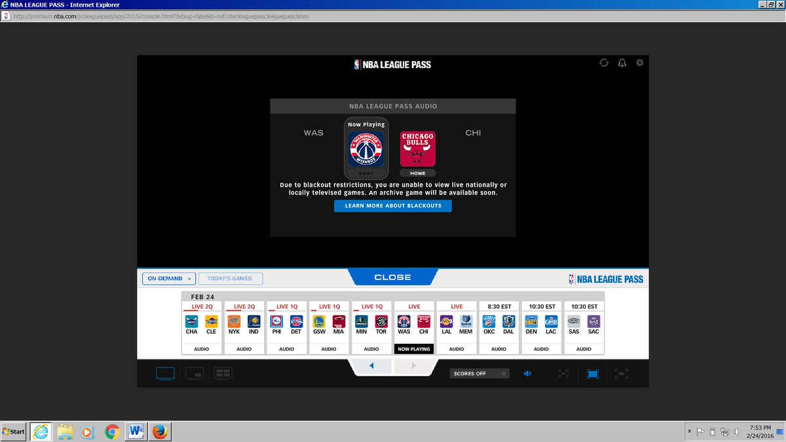
Task: Play audio for the DEN vs LAC game
Action: click(x=542, y=349)
